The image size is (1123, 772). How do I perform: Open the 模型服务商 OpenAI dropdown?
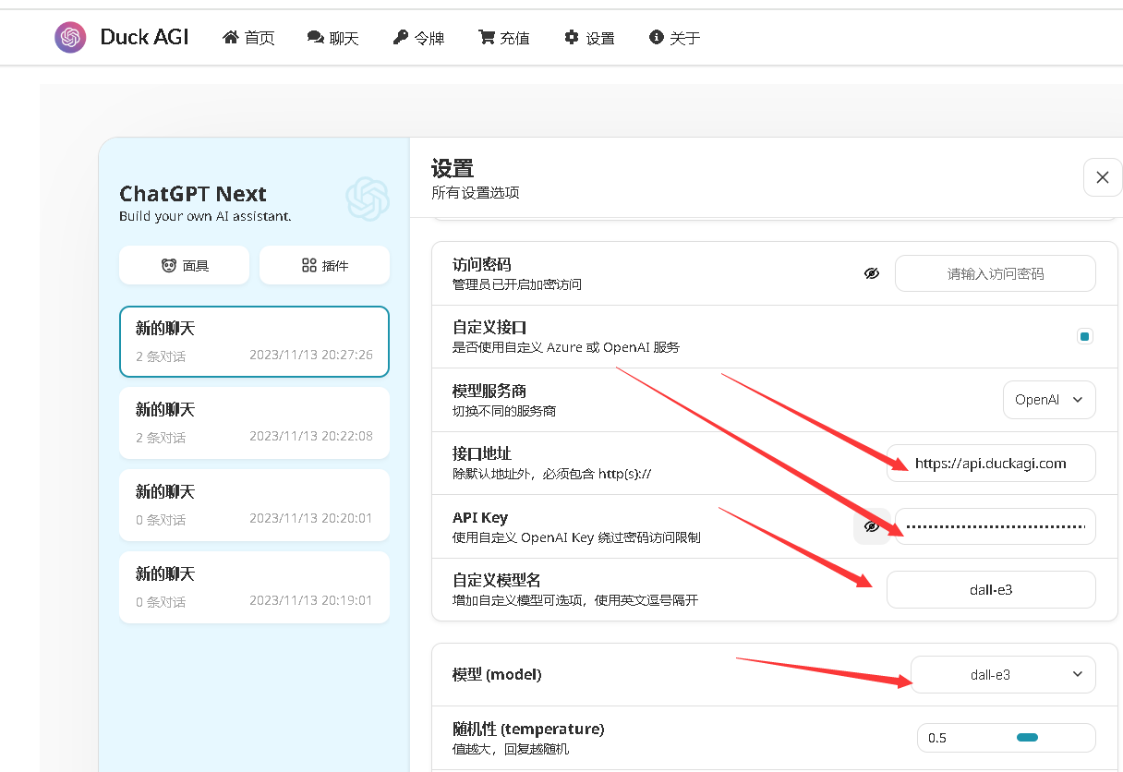click(x=1049, y=400)
